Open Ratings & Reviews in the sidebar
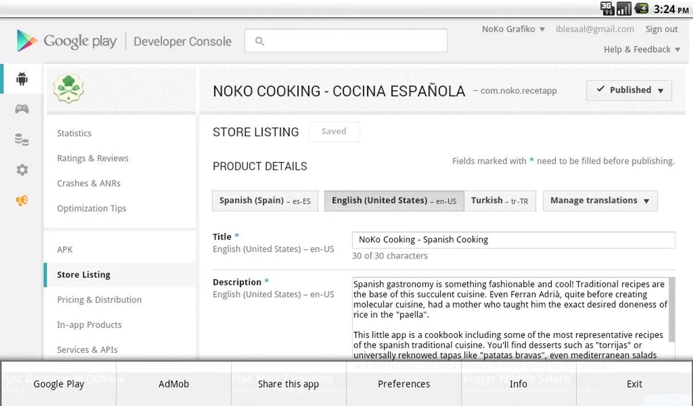The image size is (693, 406). click(x=93, y=158)
